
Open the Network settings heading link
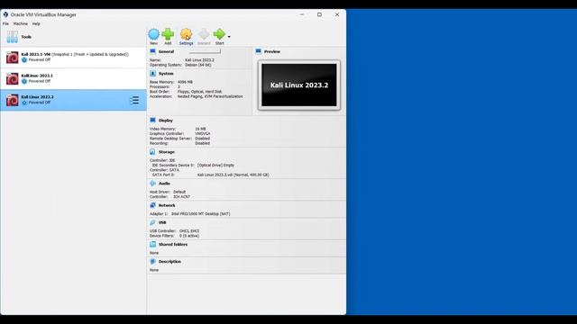[167, 206]
